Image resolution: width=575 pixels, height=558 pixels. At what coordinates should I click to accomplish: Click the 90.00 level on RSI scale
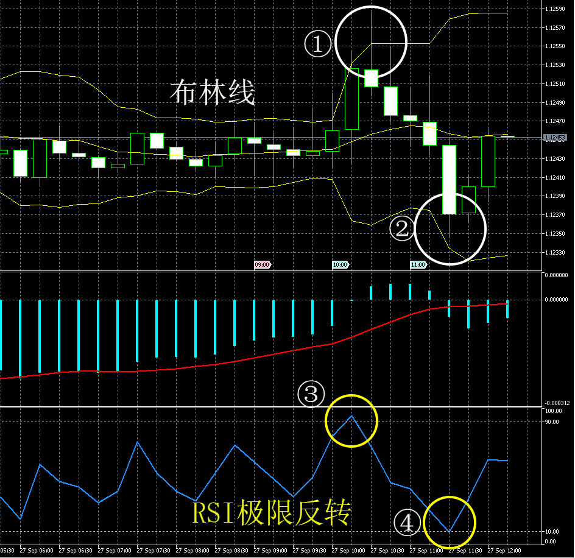tap(551, 422)
